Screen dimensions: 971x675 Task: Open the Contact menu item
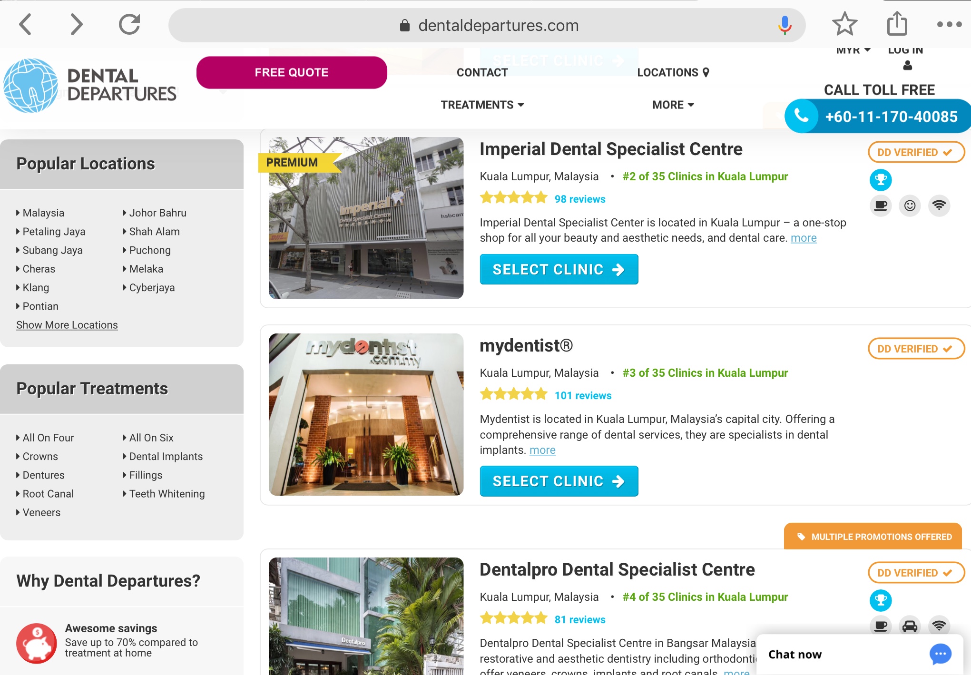coord(482,72)
